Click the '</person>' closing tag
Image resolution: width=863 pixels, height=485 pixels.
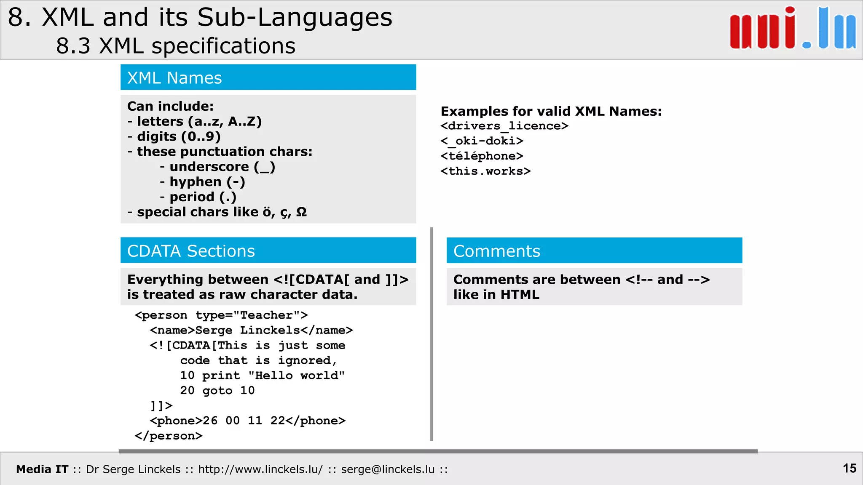pyautogui.click(x=169, y=436)
